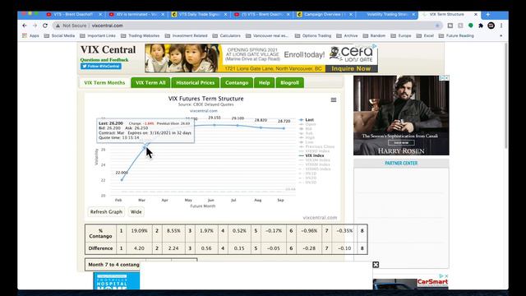Open the Questions and Feedback link

pos(104,60)
